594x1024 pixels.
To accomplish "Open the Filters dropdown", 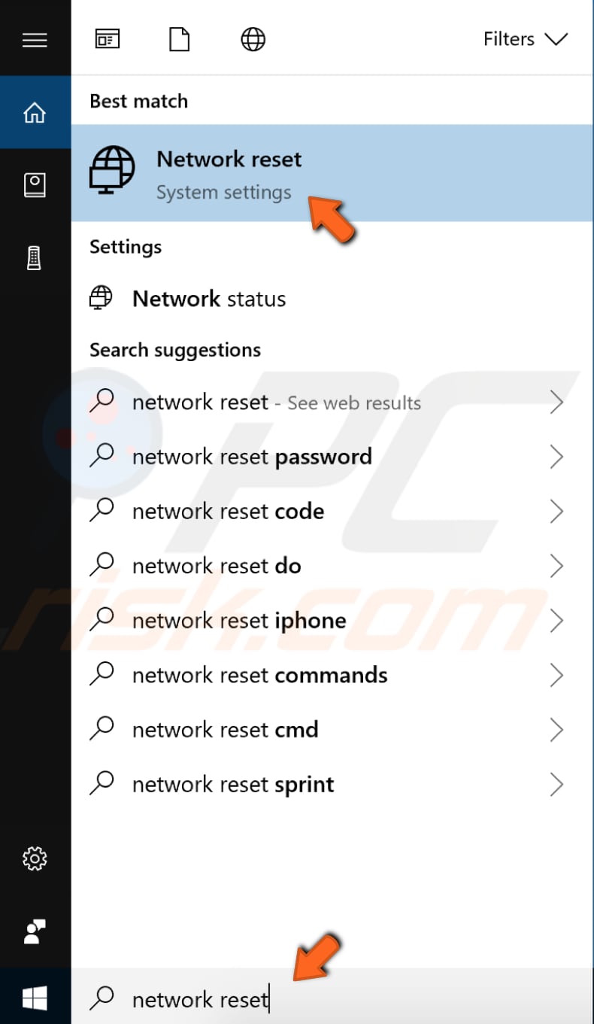I will [526, 38].
